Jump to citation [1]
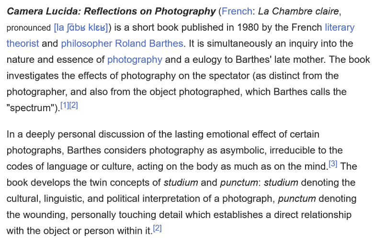Viewport: 375px width, 243px height. pyautogui.click(x=65, y=105)
